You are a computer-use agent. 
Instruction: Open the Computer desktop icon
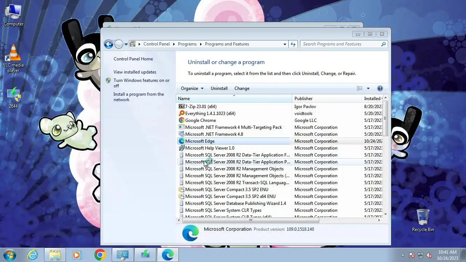tap(13, 16)
